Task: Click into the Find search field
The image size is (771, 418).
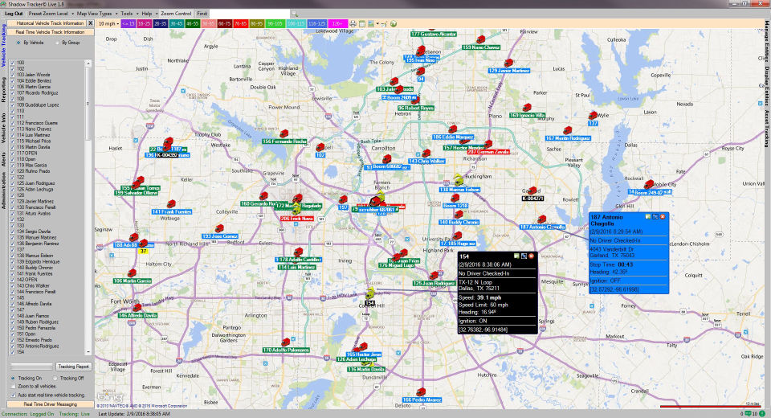Action: pyautogui.click(x=250, y=14)
